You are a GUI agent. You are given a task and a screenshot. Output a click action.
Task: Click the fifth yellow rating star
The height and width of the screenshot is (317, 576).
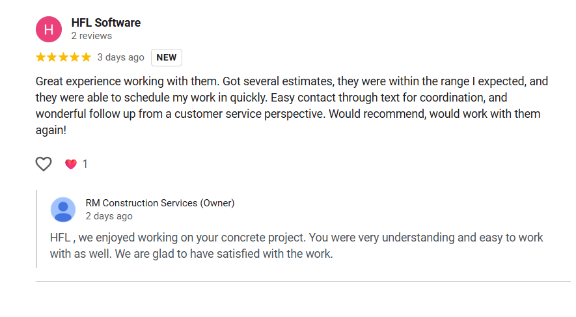(x=85, y=57)
